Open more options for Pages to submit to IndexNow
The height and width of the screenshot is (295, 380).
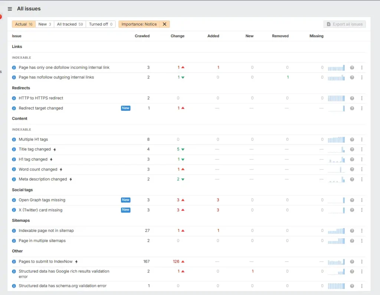[362, 262]
